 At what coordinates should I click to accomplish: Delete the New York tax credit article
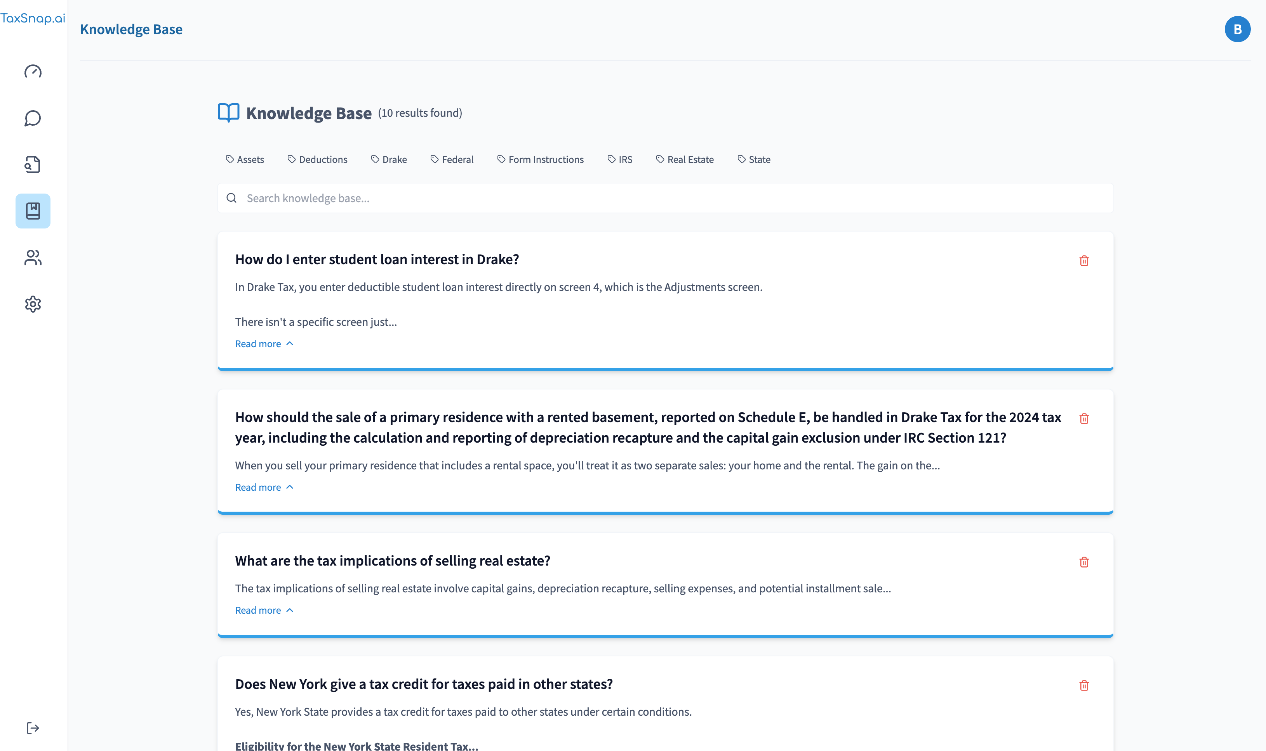coord(1083,686)
